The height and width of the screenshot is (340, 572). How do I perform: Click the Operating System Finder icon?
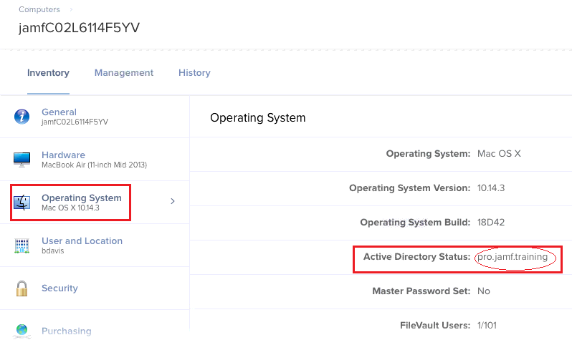[22, 203]
